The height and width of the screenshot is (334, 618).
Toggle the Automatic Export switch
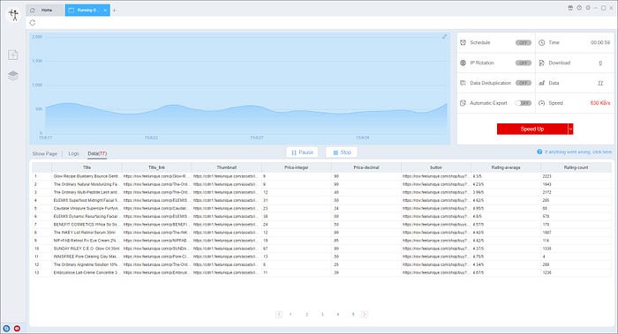click(x=524, y=103)
